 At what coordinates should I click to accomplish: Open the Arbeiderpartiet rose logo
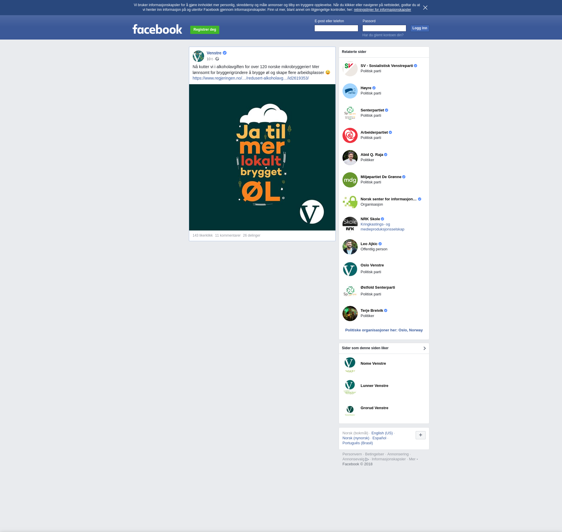click(x=350, y=135)
